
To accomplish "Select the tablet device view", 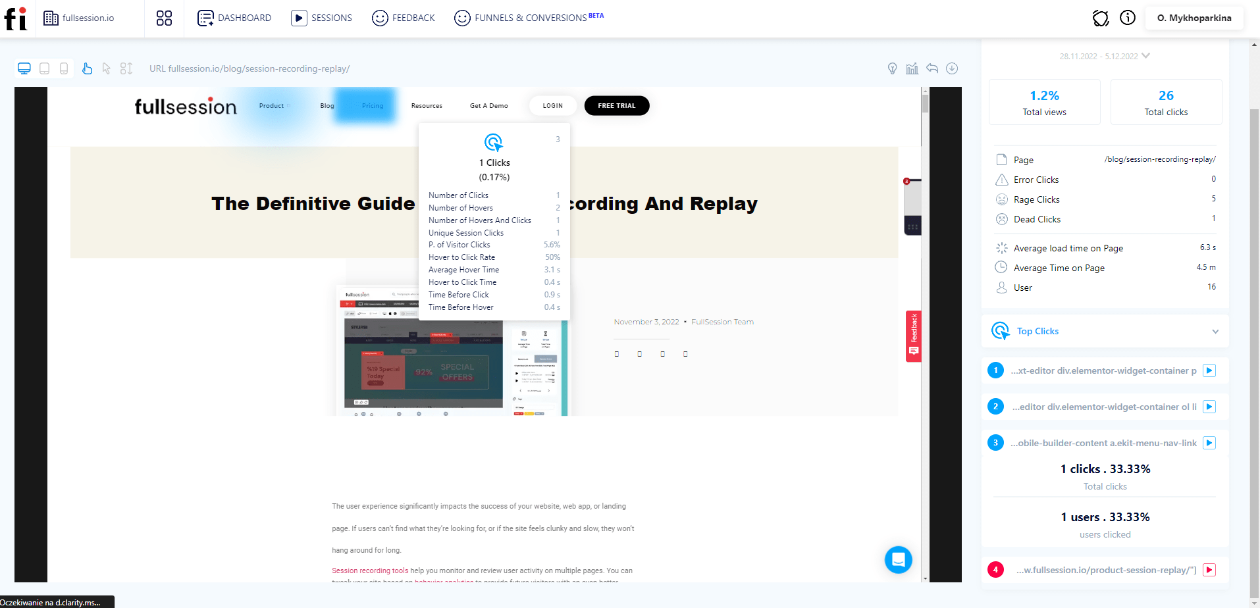I will click(x=45, y=68).
